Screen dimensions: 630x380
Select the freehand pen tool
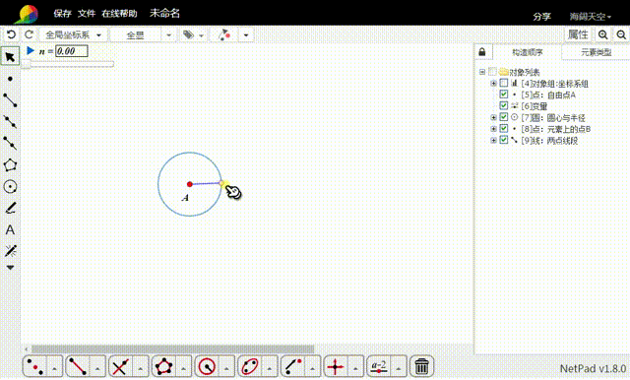coord(11,208)
